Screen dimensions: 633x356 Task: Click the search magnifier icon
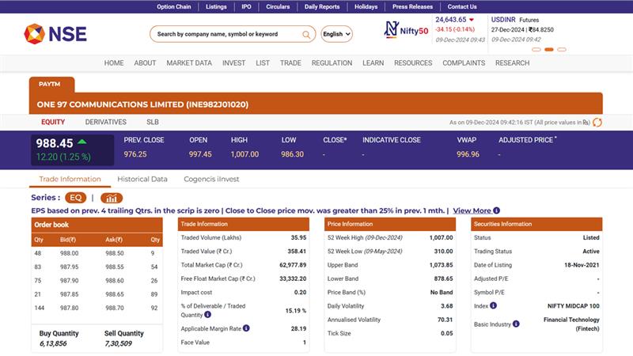[307, 34]
